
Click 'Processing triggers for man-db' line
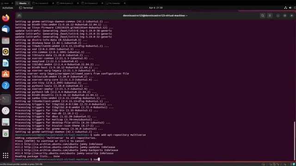(x=49, y=113)
